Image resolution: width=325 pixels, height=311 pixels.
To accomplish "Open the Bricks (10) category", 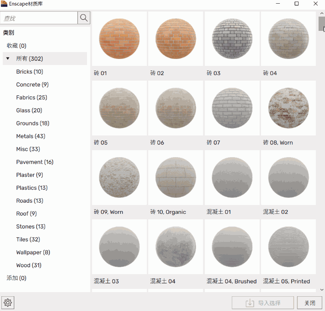I will tap(29, 71).
